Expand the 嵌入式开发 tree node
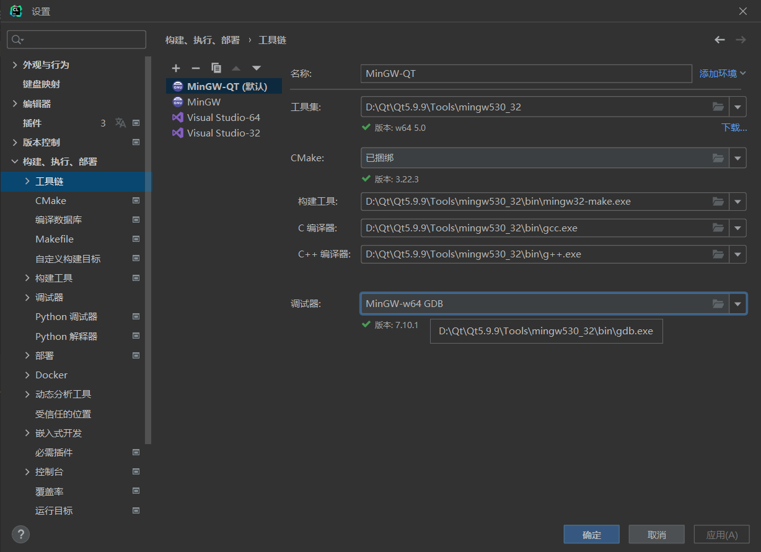The image size is (761, 552). pos(27,433)
